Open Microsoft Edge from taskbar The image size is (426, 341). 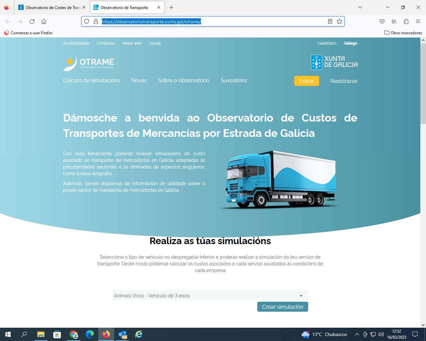click(x=90, y=334)
